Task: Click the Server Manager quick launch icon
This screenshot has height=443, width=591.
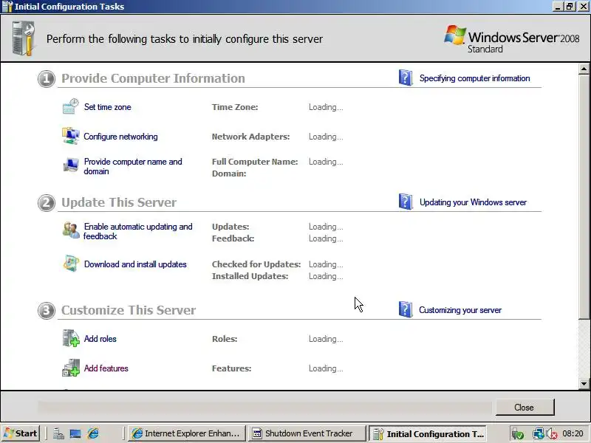Action: click(58, 433)
